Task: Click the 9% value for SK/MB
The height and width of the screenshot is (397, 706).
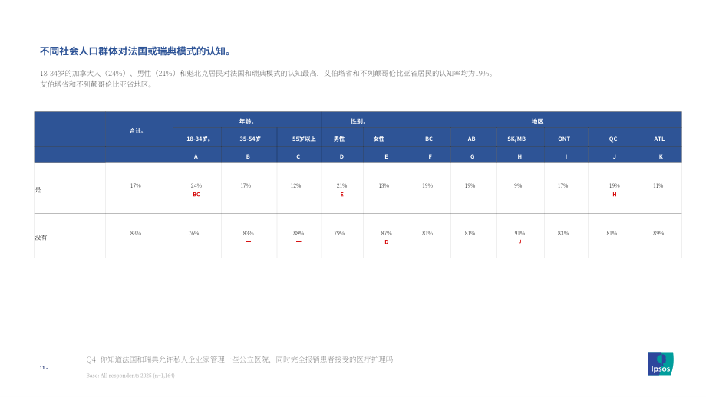Action: click(518, 185)
